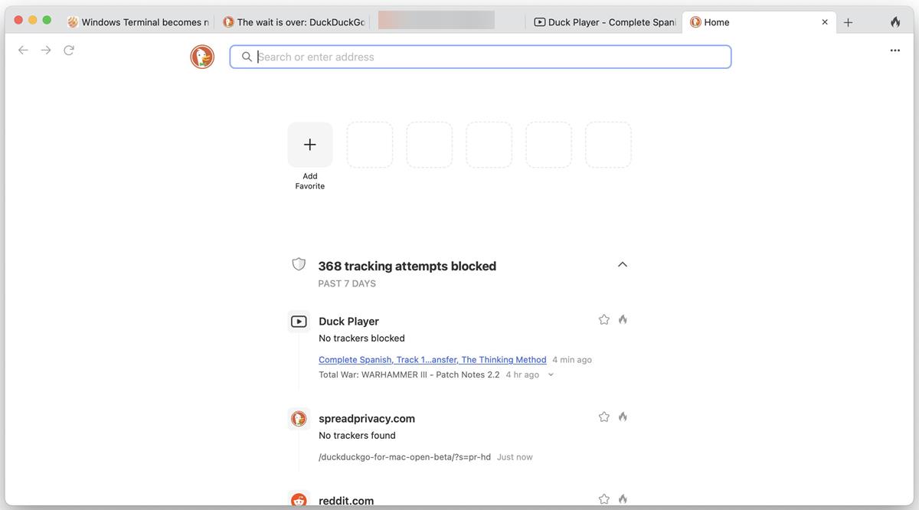Click the shield icon beside tracking attempts blocked
The height and width of the screenshot is (510, 919).
click(299, 263)
